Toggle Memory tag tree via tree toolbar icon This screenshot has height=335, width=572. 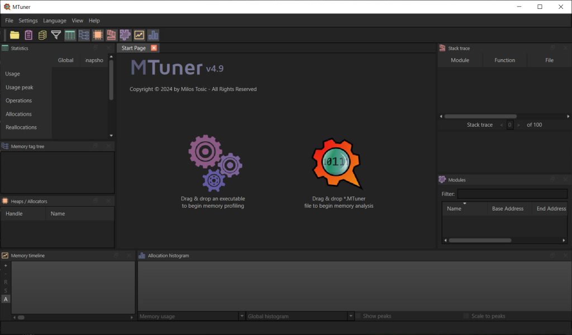84,35
